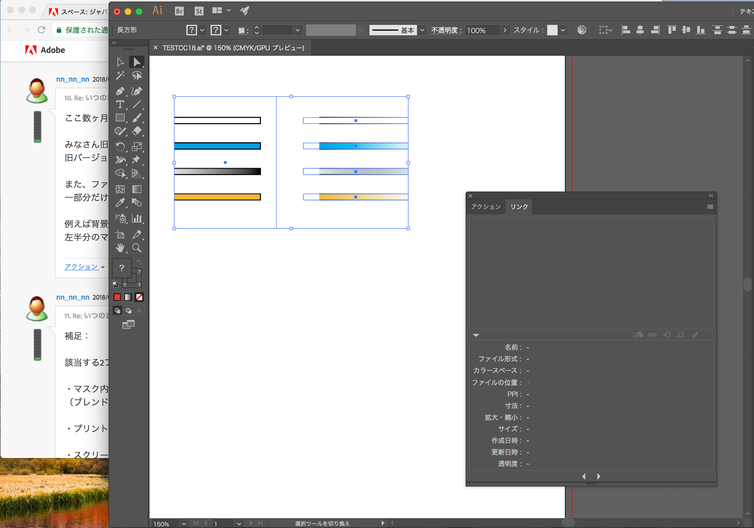Select the Rectangle tool
754x528 pixels.
point(120,118)
